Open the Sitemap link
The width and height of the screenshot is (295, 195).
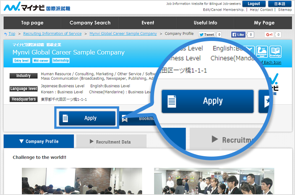285,10
